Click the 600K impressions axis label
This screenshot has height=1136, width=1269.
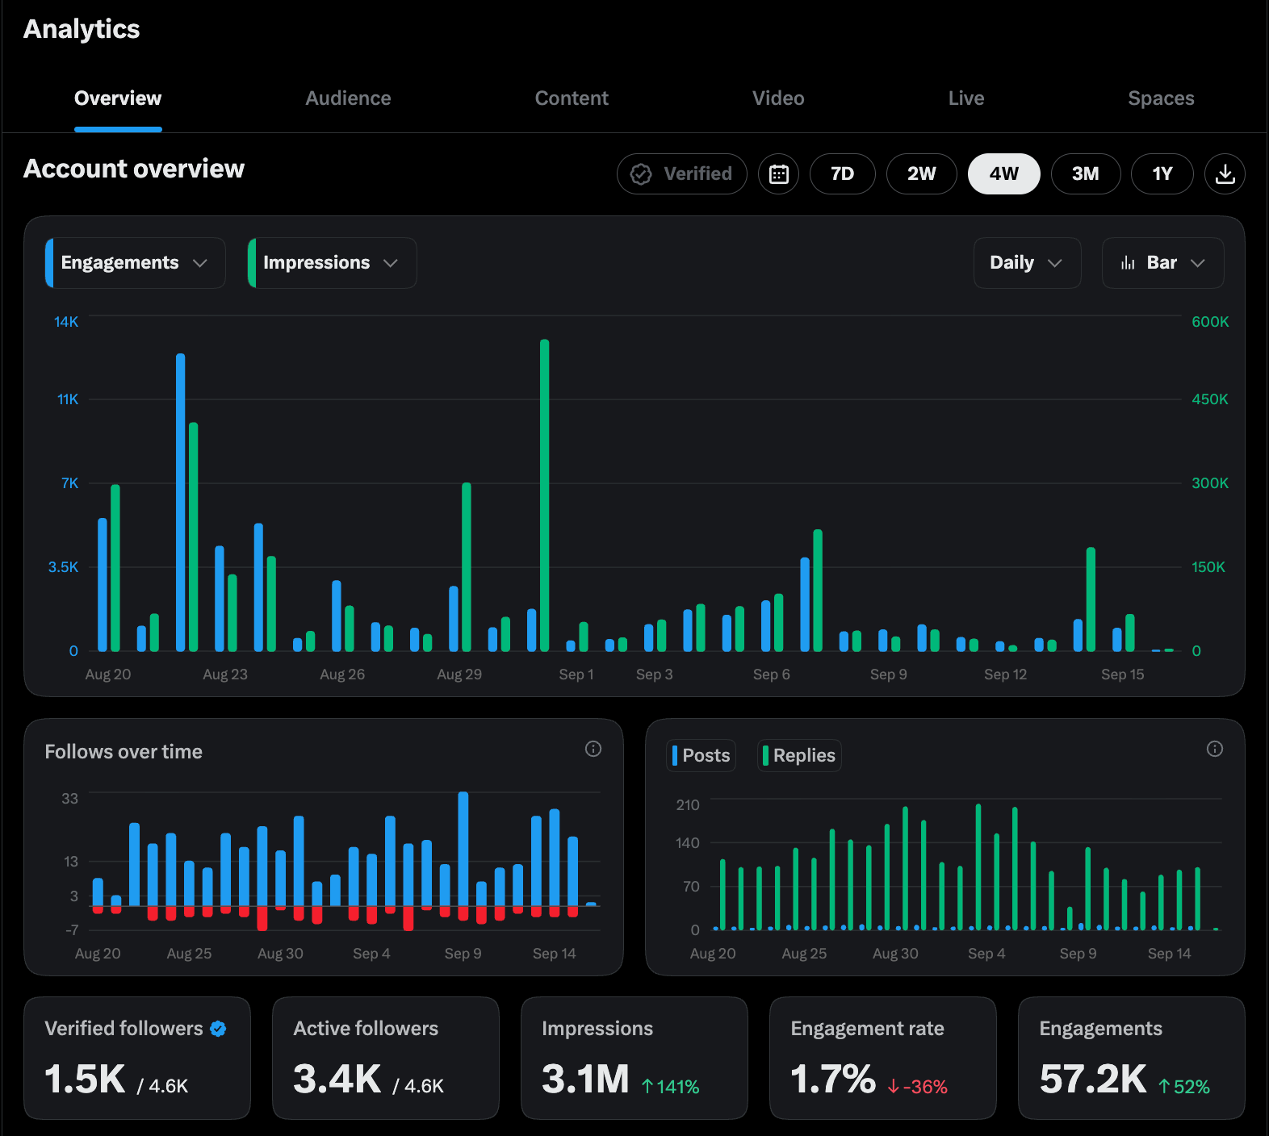[1210, 322]
